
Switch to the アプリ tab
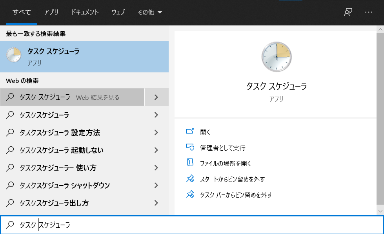51,12
